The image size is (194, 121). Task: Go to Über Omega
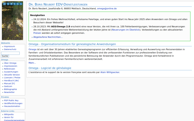pyautogui.click(x=10, y=63)
